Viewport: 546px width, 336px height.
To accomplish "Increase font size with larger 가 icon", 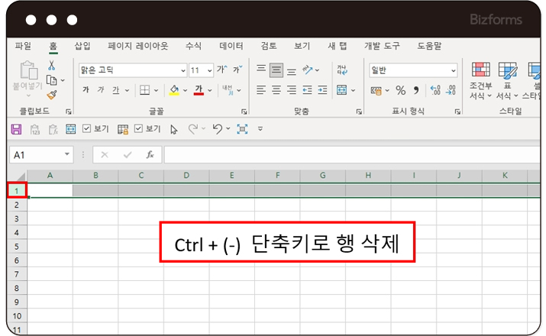I will click(221, 69).
